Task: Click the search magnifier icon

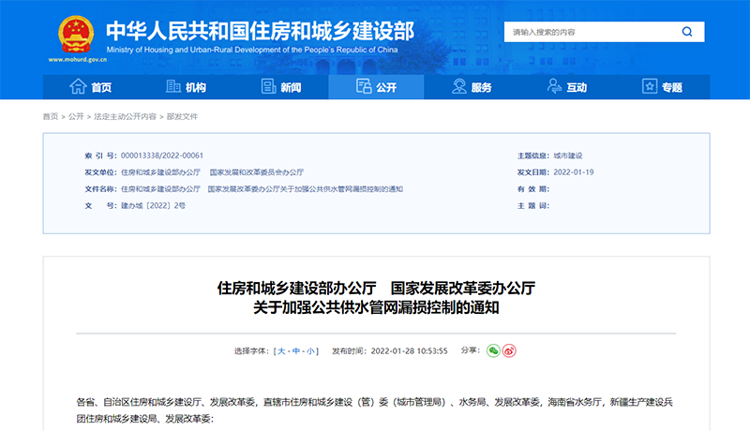Action: point(687,32)
